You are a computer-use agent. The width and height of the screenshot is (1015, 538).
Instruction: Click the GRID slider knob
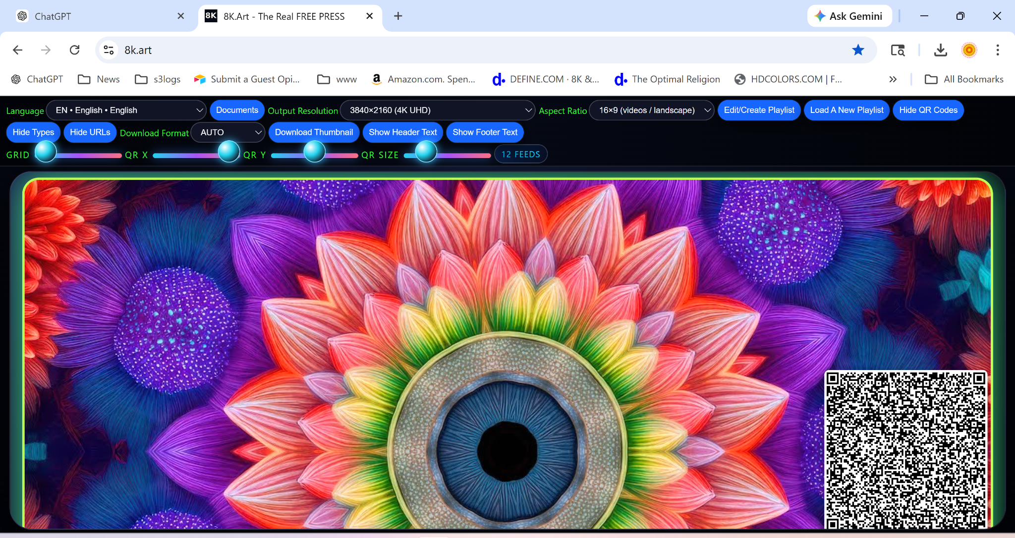tap(46, 152)
